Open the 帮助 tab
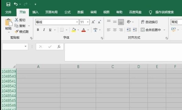182x110 pixels. click(119, 12)
